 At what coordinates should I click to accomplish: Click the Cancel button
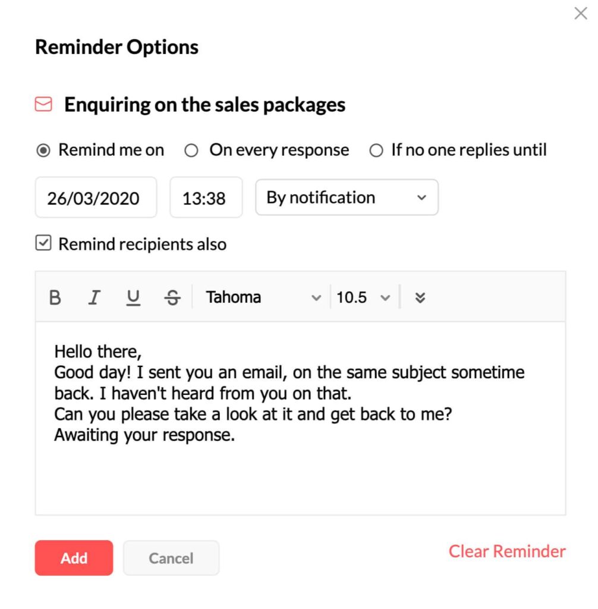click(171, 558)
